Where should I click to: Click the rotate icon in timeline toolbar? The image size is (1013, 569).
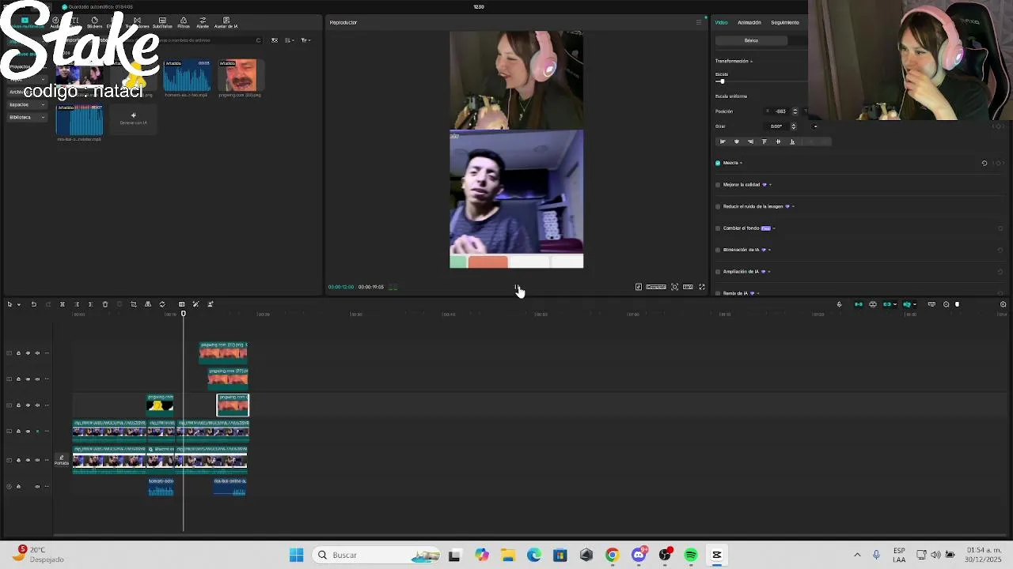coord(162,304)
